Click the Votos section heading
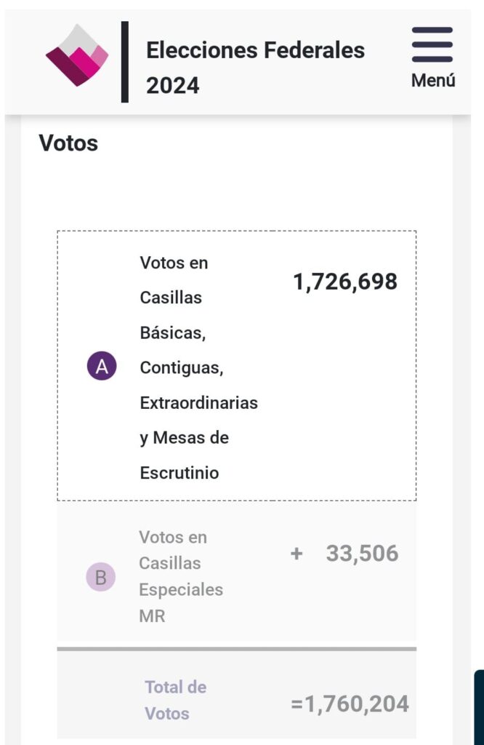This screenshot has width=484, height=745. [x=68, y=143]
